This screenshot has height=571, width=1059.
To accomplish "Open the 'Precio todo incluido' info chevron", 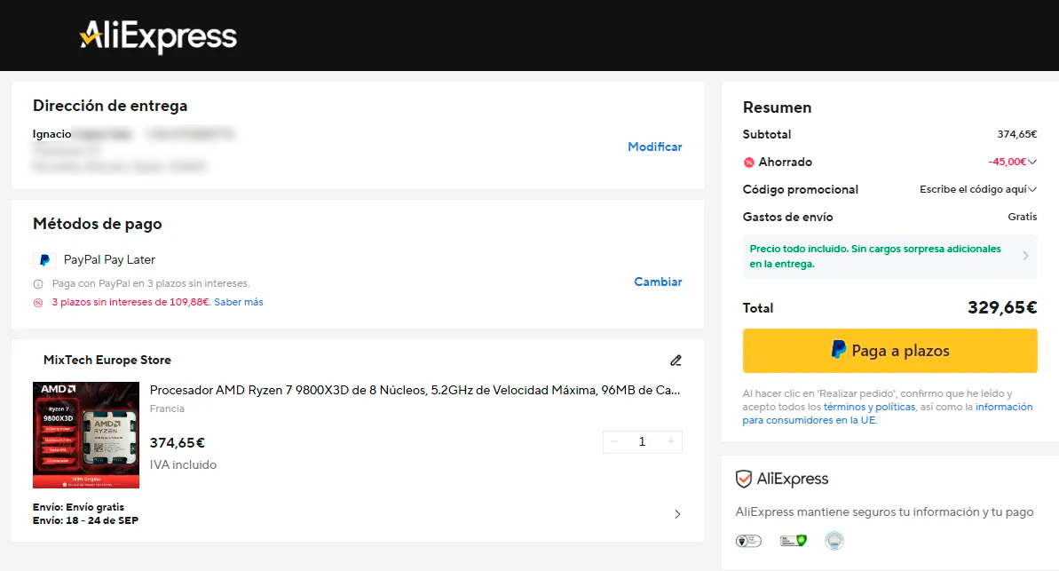I will coord(1025,256).
